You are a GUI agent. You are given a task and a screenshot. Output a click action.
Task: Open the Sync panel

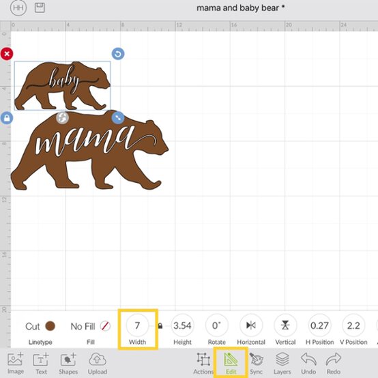click(256, 364)
